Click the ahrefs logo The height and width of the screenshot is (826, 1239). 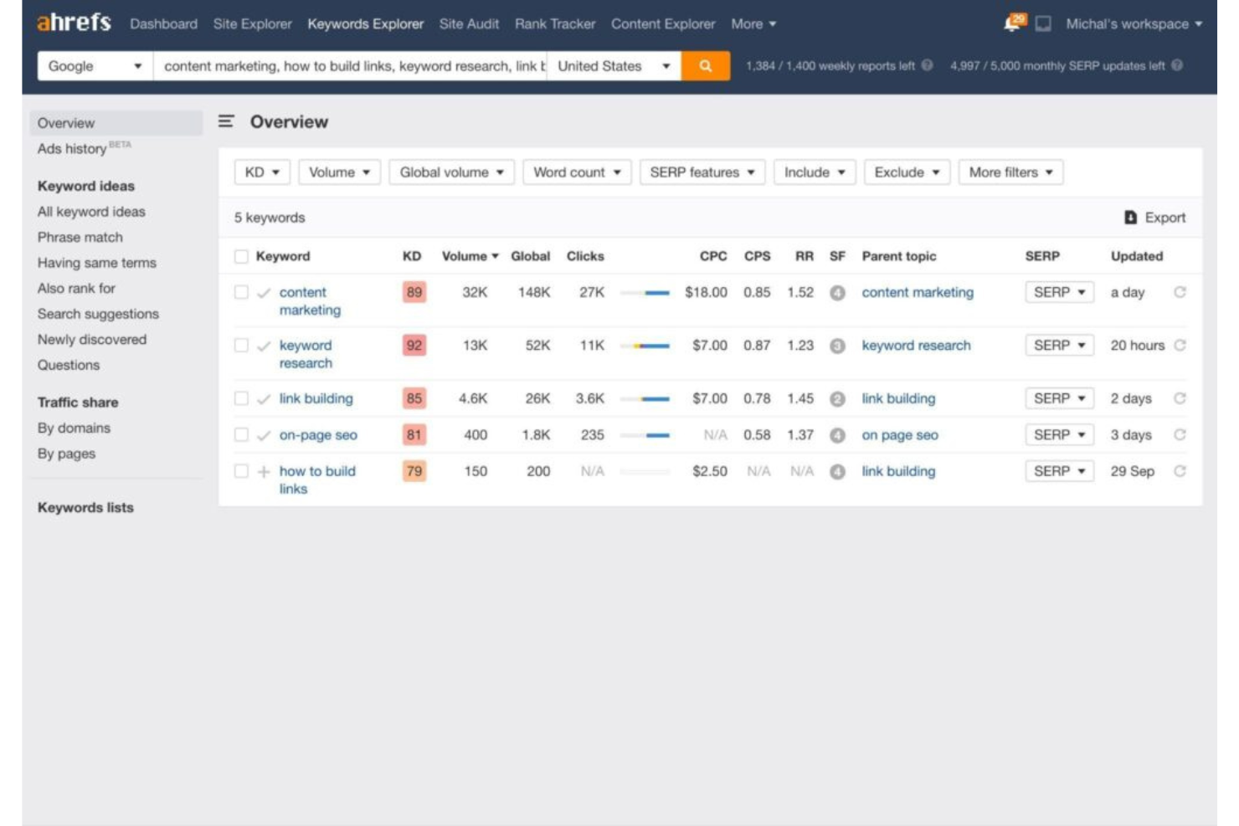click(x=74, y=23)
